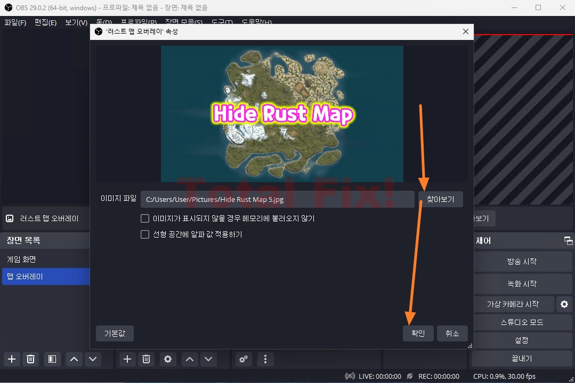The width and height of the screenshot is (575, 383).
Task: Start streaming with 방송 시작
Action: click(522, 262)
